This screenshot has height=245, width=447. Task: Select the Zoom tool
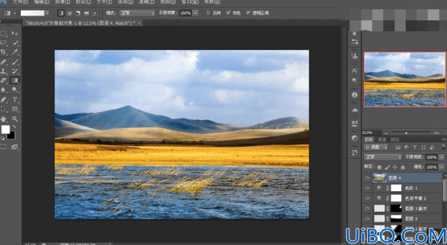[x=15, y=119]
